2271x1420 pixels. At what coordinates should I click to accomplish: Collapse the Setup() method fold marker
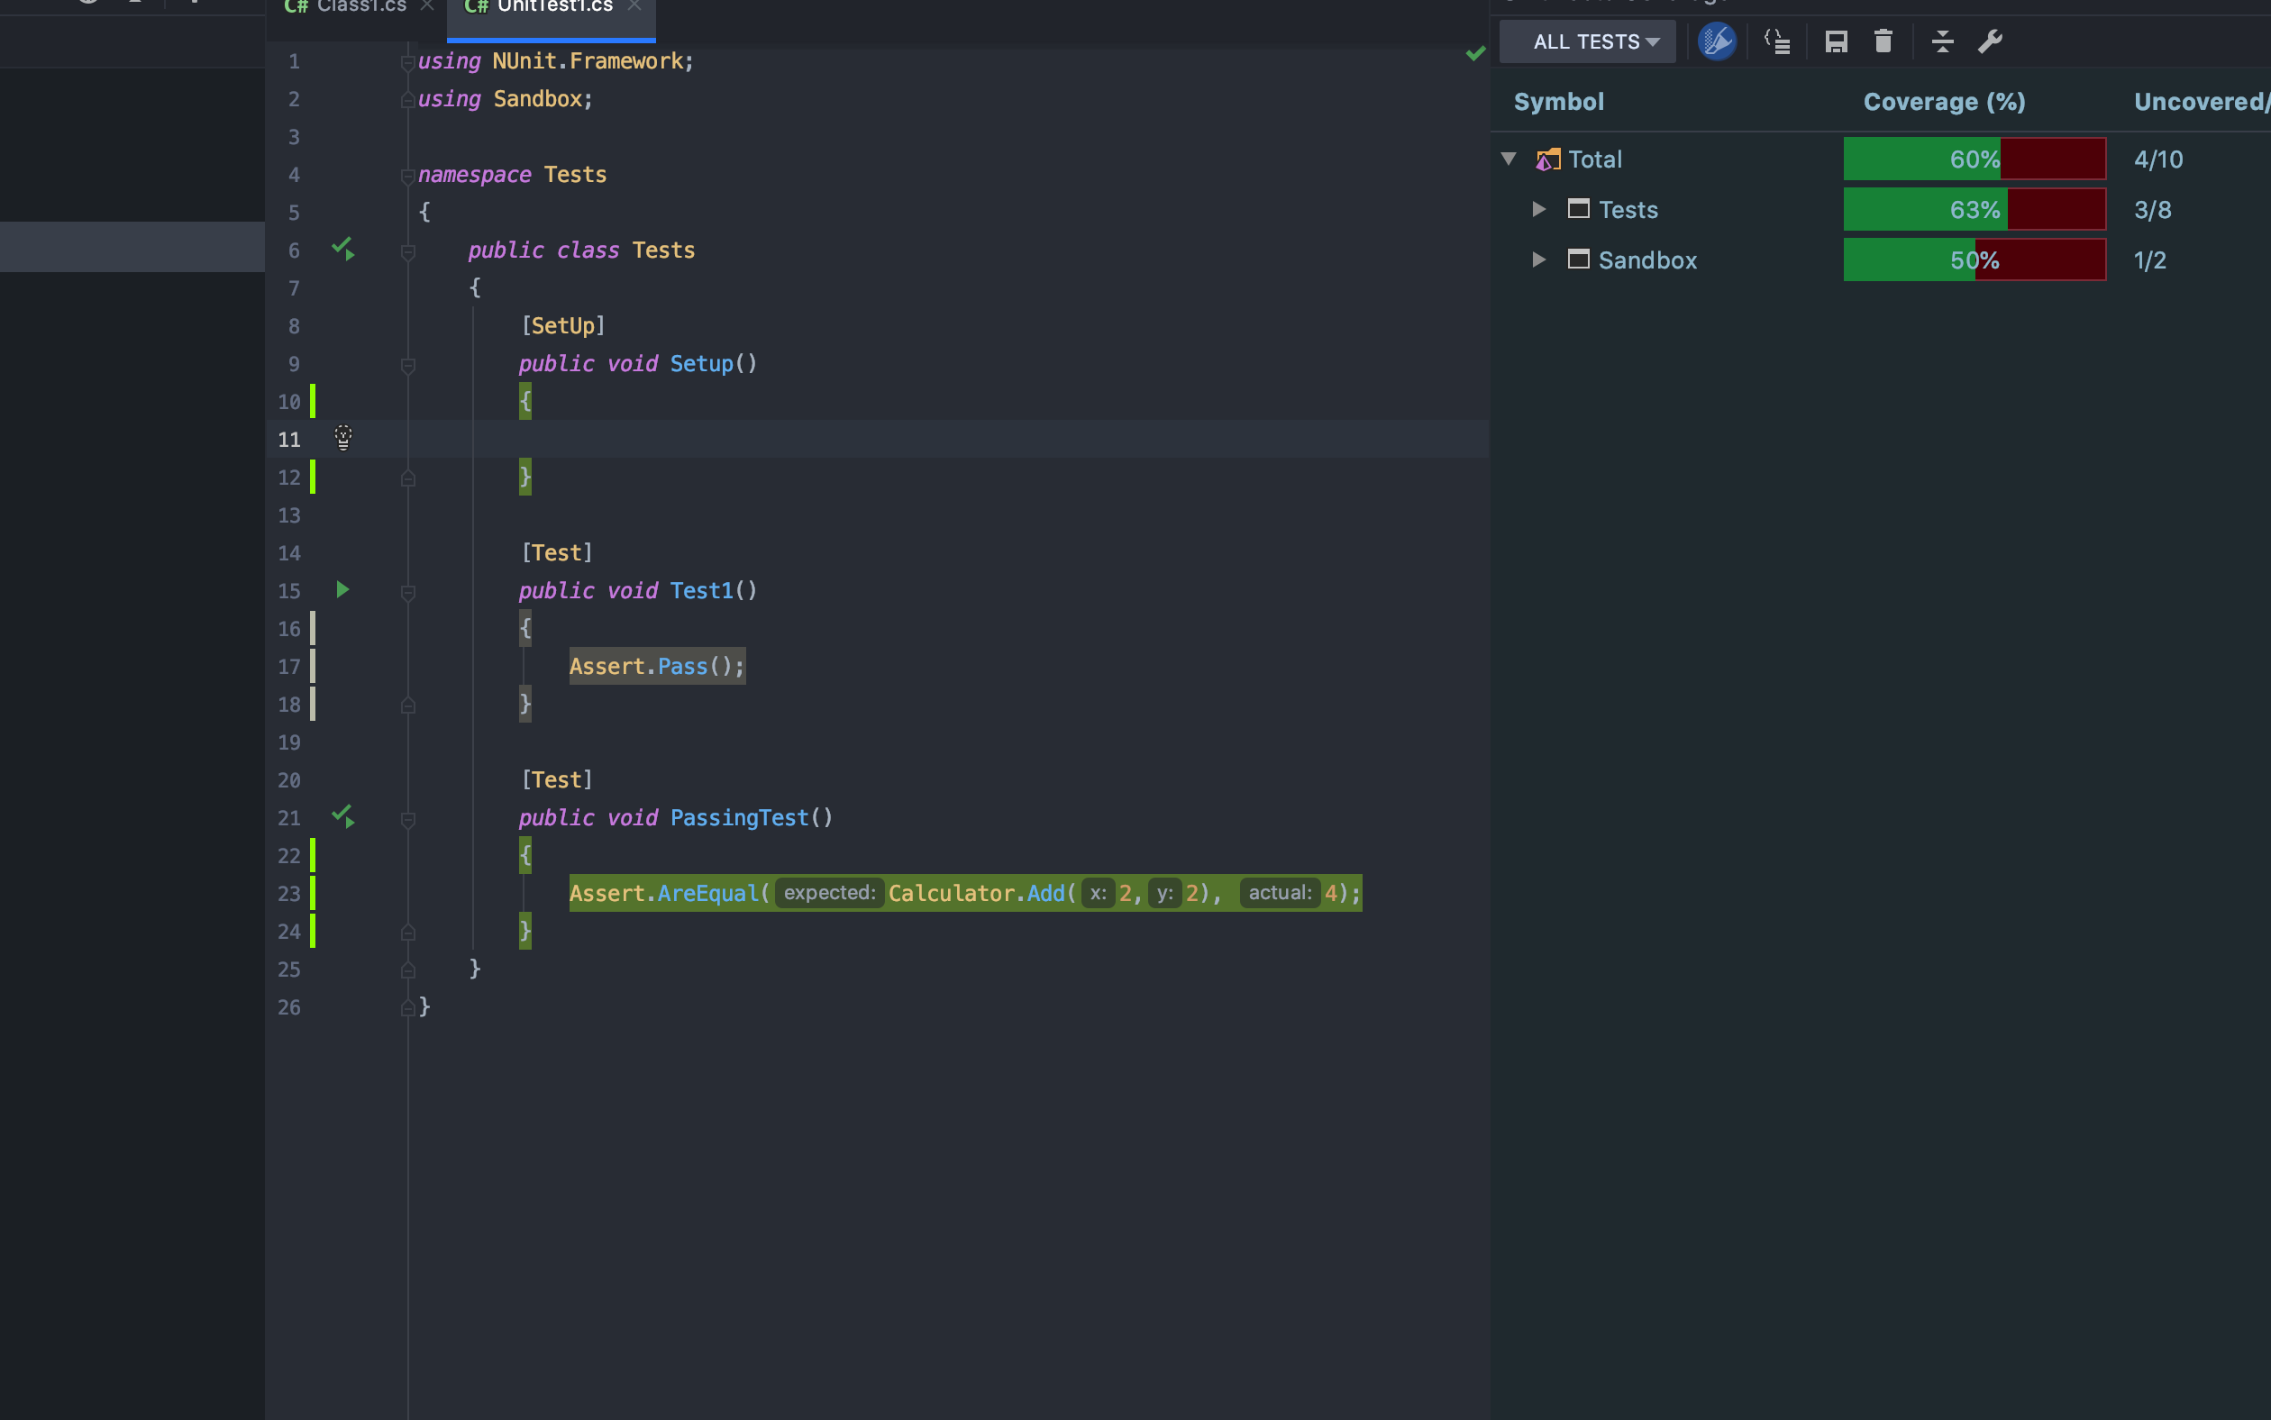[x=407, y=365]
